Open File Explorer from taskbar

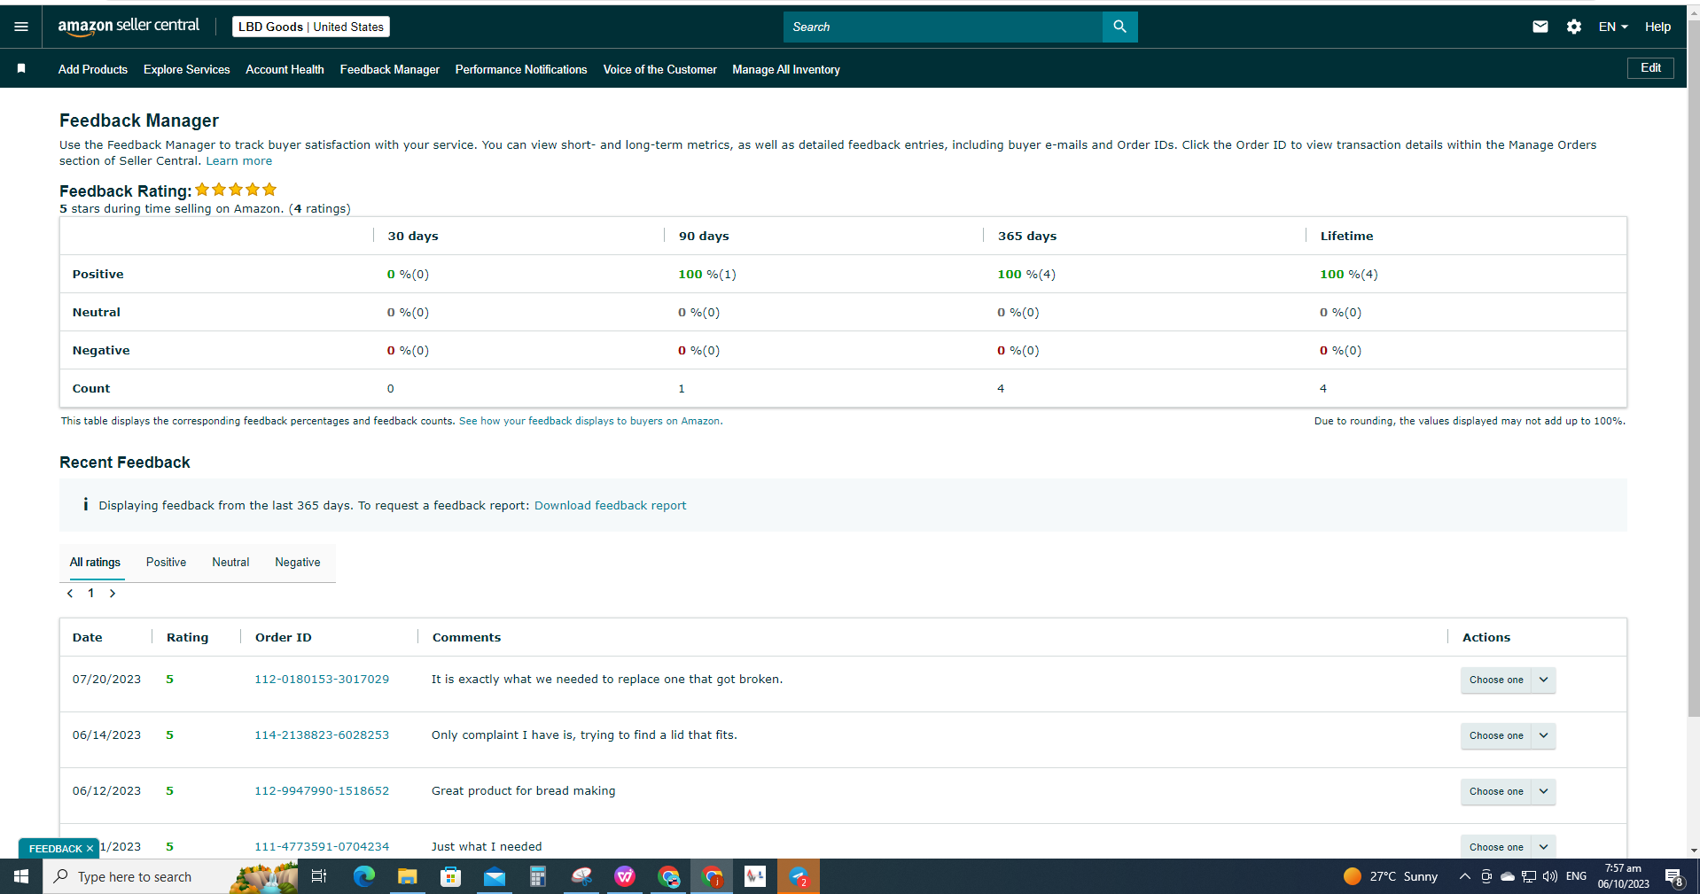click(x=407, y=876)
